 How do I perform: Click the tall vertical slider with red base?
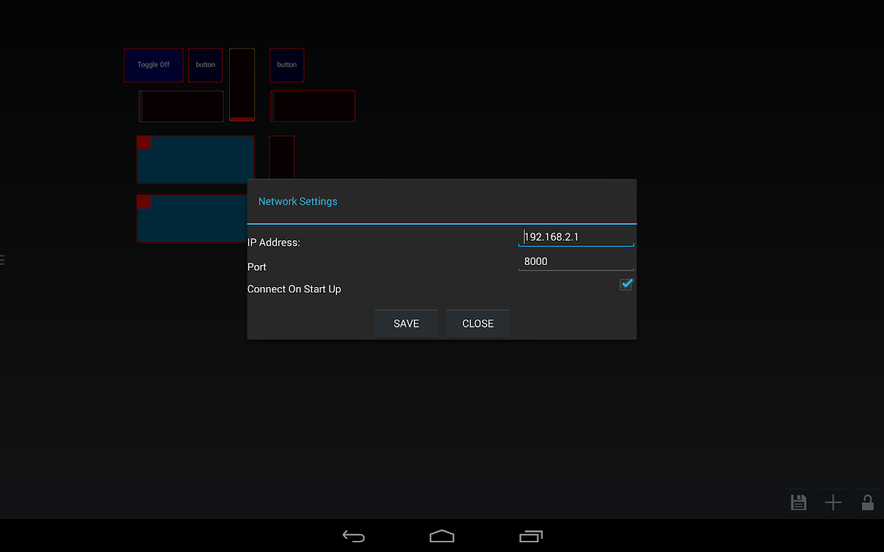242,85
